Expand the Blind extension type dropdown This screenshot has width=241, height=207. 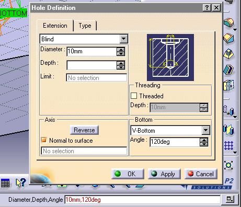coord(124,39)
